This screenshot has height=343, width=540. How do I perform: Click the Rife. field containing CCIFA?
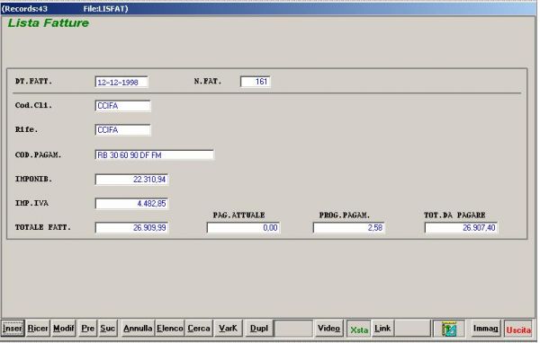[122, 130]
